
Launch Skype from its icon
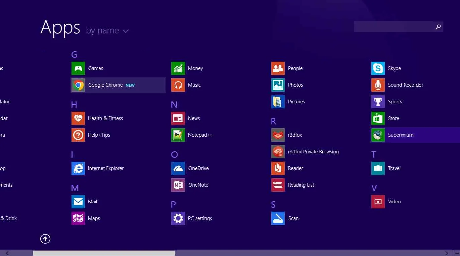tap(378, 68)
